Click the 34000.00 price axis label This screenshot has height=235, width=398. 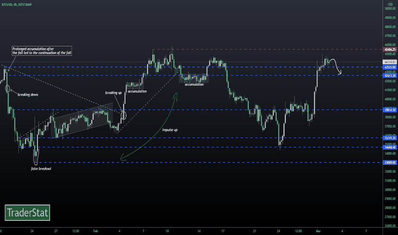[x=390, y=153]
